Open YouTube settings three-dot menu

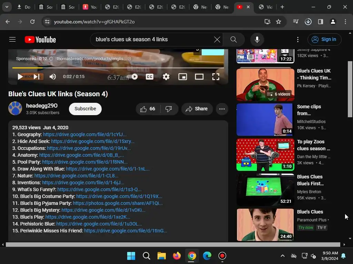(297, 40)
